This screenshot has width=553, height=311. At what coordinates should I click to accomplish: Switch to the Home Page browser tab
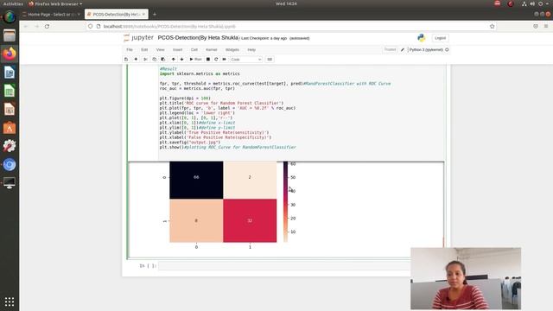tap(52, 14)
